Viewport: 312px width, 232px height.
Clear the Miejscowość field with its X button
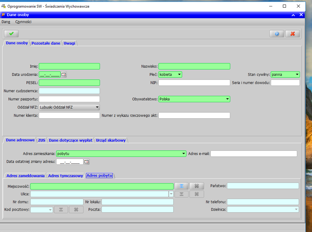coord(197,186)
